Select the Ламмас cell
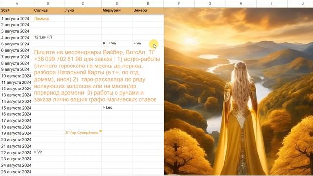The width and height of the screenshot is (313, 176). (x=48, y=19)
